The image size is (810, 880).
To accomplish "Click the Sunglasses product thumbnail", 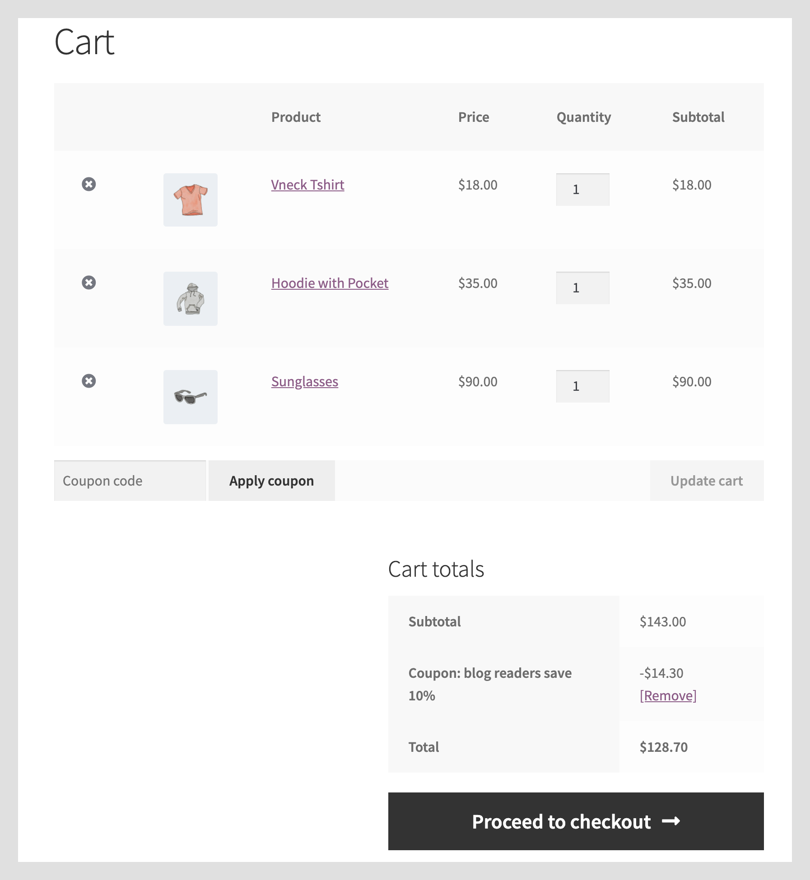I will pos(190,397).
